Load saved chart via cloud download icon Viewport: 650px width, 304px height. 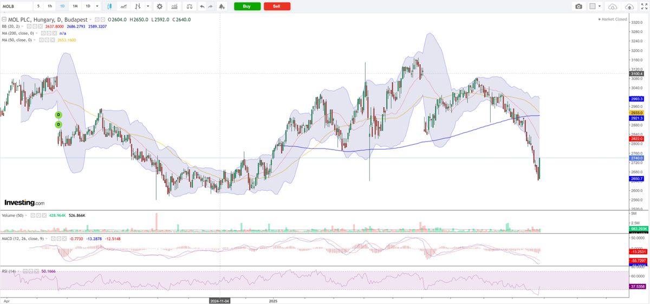click(613, 7)
